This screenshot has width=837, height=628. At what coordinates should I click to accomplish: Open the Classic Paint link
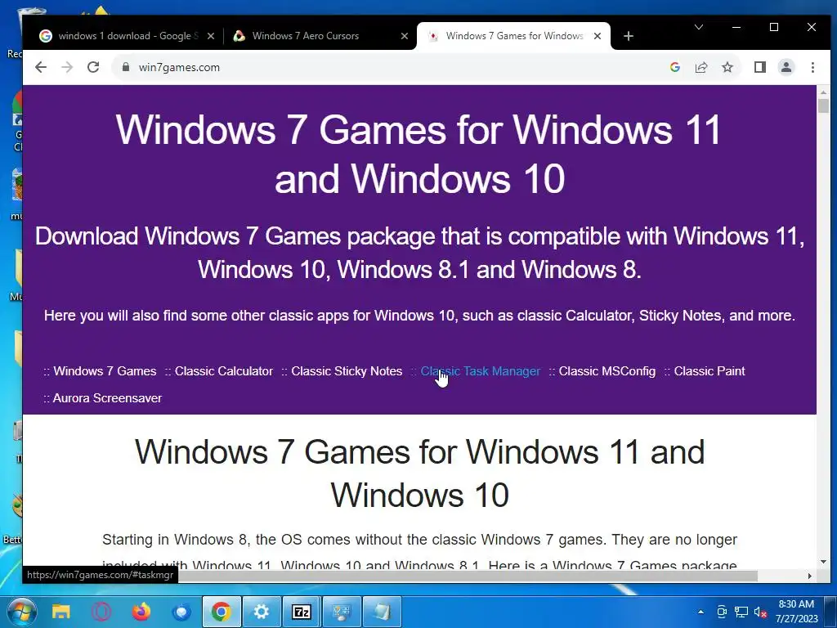(709, 371)
